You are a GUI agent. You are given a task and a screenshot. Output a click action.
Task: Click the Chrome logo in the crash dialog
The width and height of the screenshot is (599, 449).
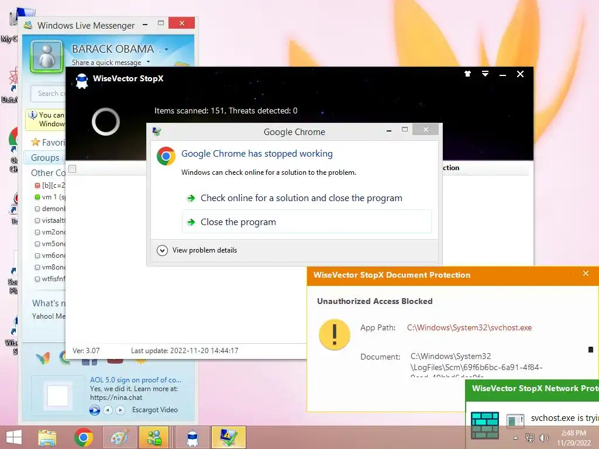(x=166, y=156)
